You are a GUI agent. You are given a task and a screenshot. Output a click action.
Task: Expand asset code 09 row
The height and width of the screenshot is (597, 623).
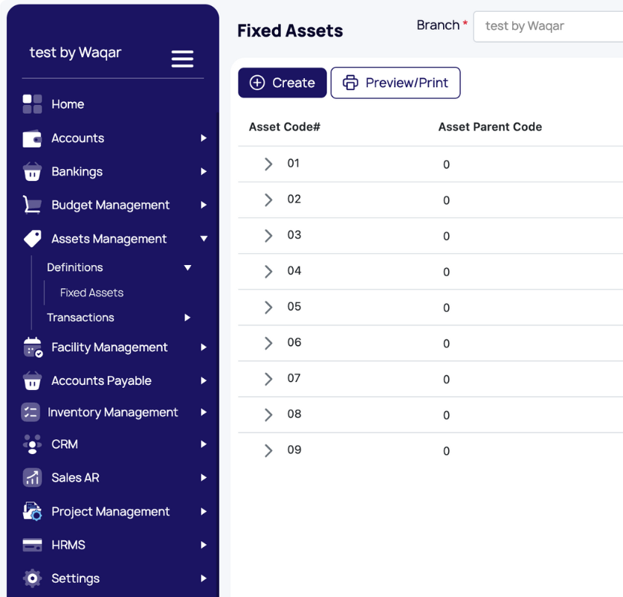coord(268,450)
